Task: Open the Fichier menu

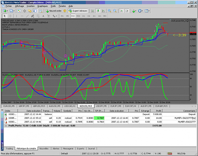Action: pyautogui.click(x=9, y=6)
